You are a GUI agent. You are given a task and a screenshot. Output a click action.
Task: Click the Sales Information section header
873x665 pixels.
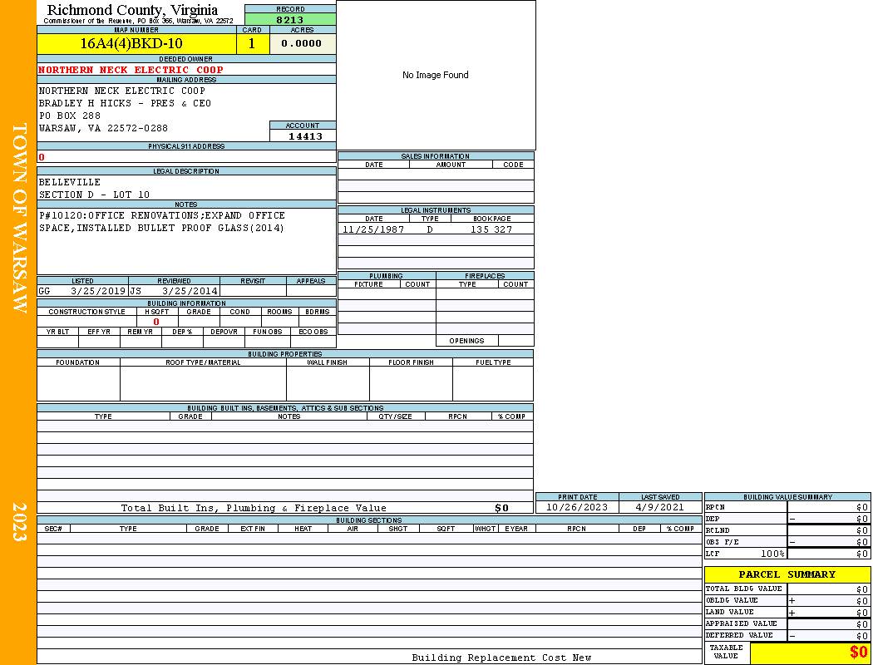pyautogui.click(x=435, y=156)
